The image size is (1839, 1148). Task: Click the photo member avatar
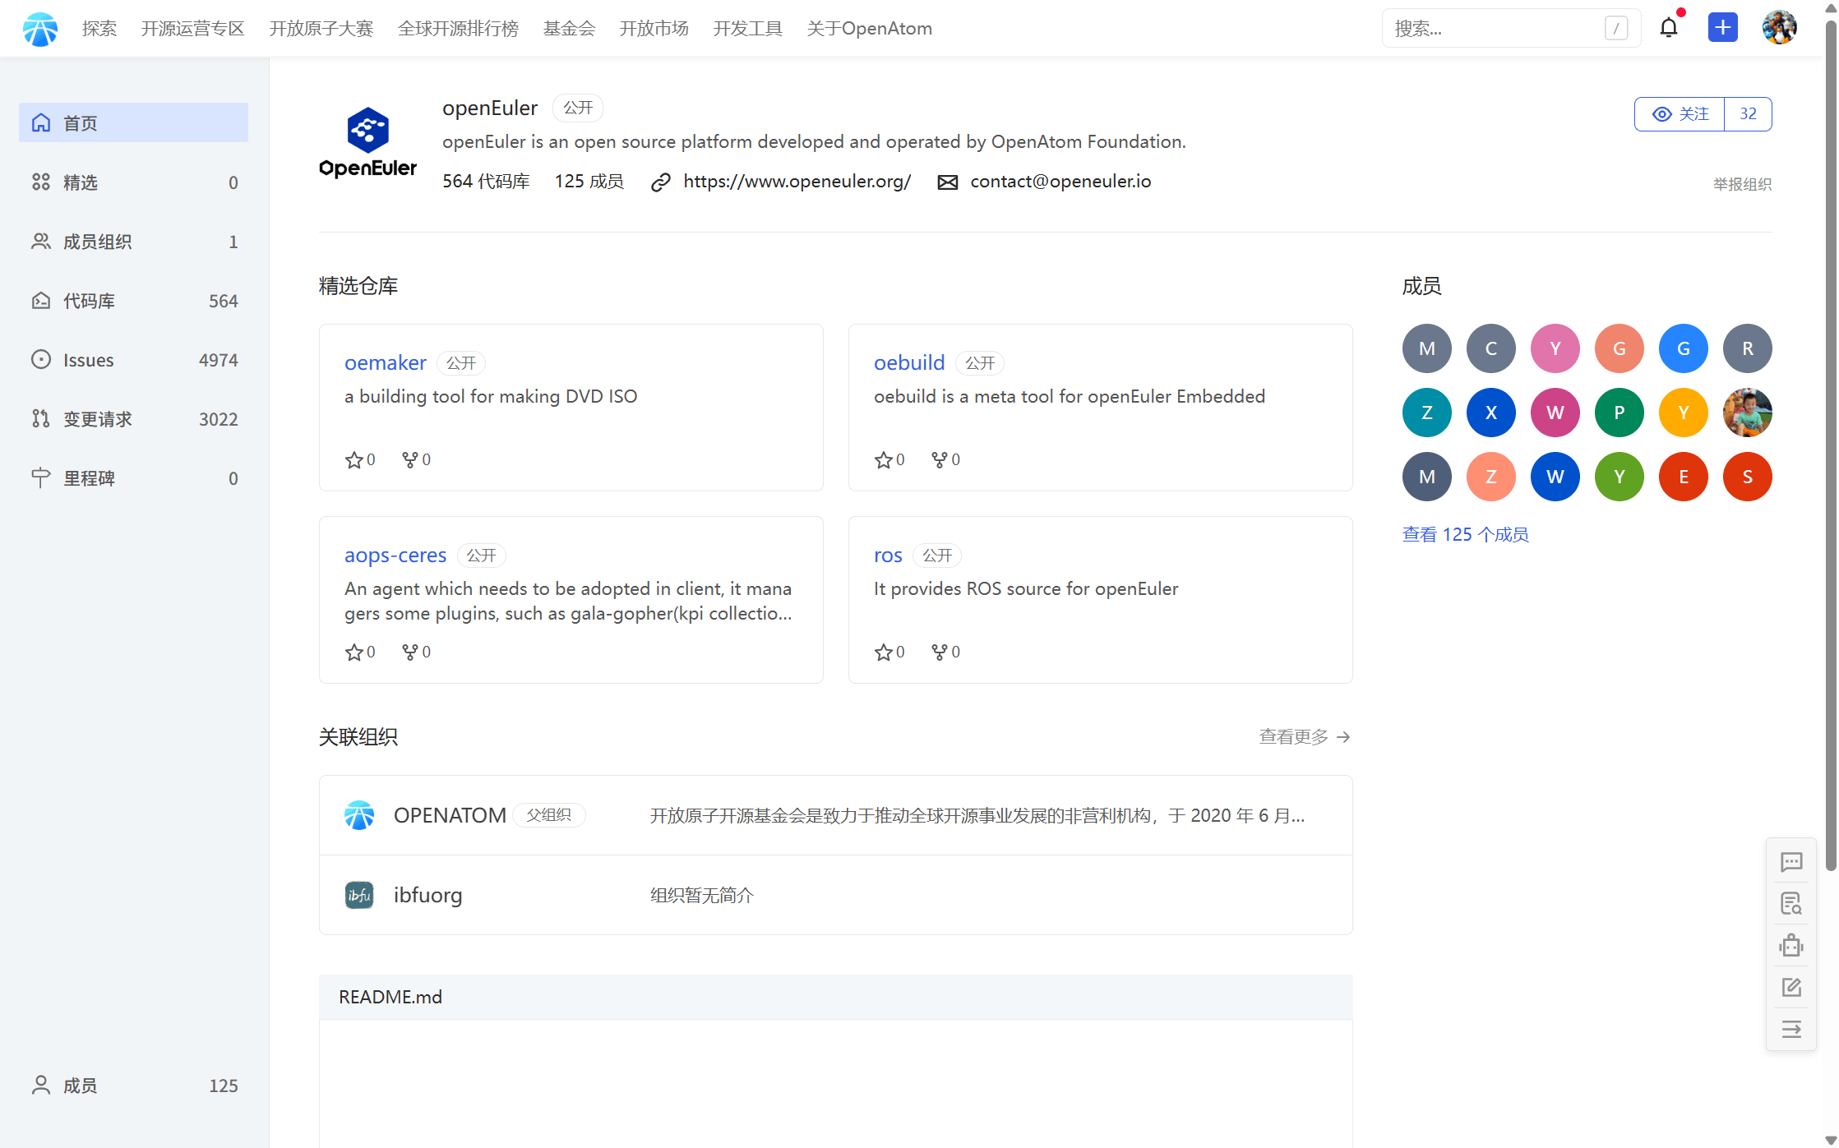1748,413
